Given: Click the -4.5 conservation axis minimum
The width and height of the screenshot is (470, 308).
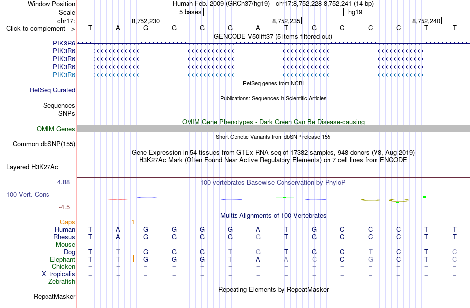Looking at the screenshot, I should pos(64,207).
